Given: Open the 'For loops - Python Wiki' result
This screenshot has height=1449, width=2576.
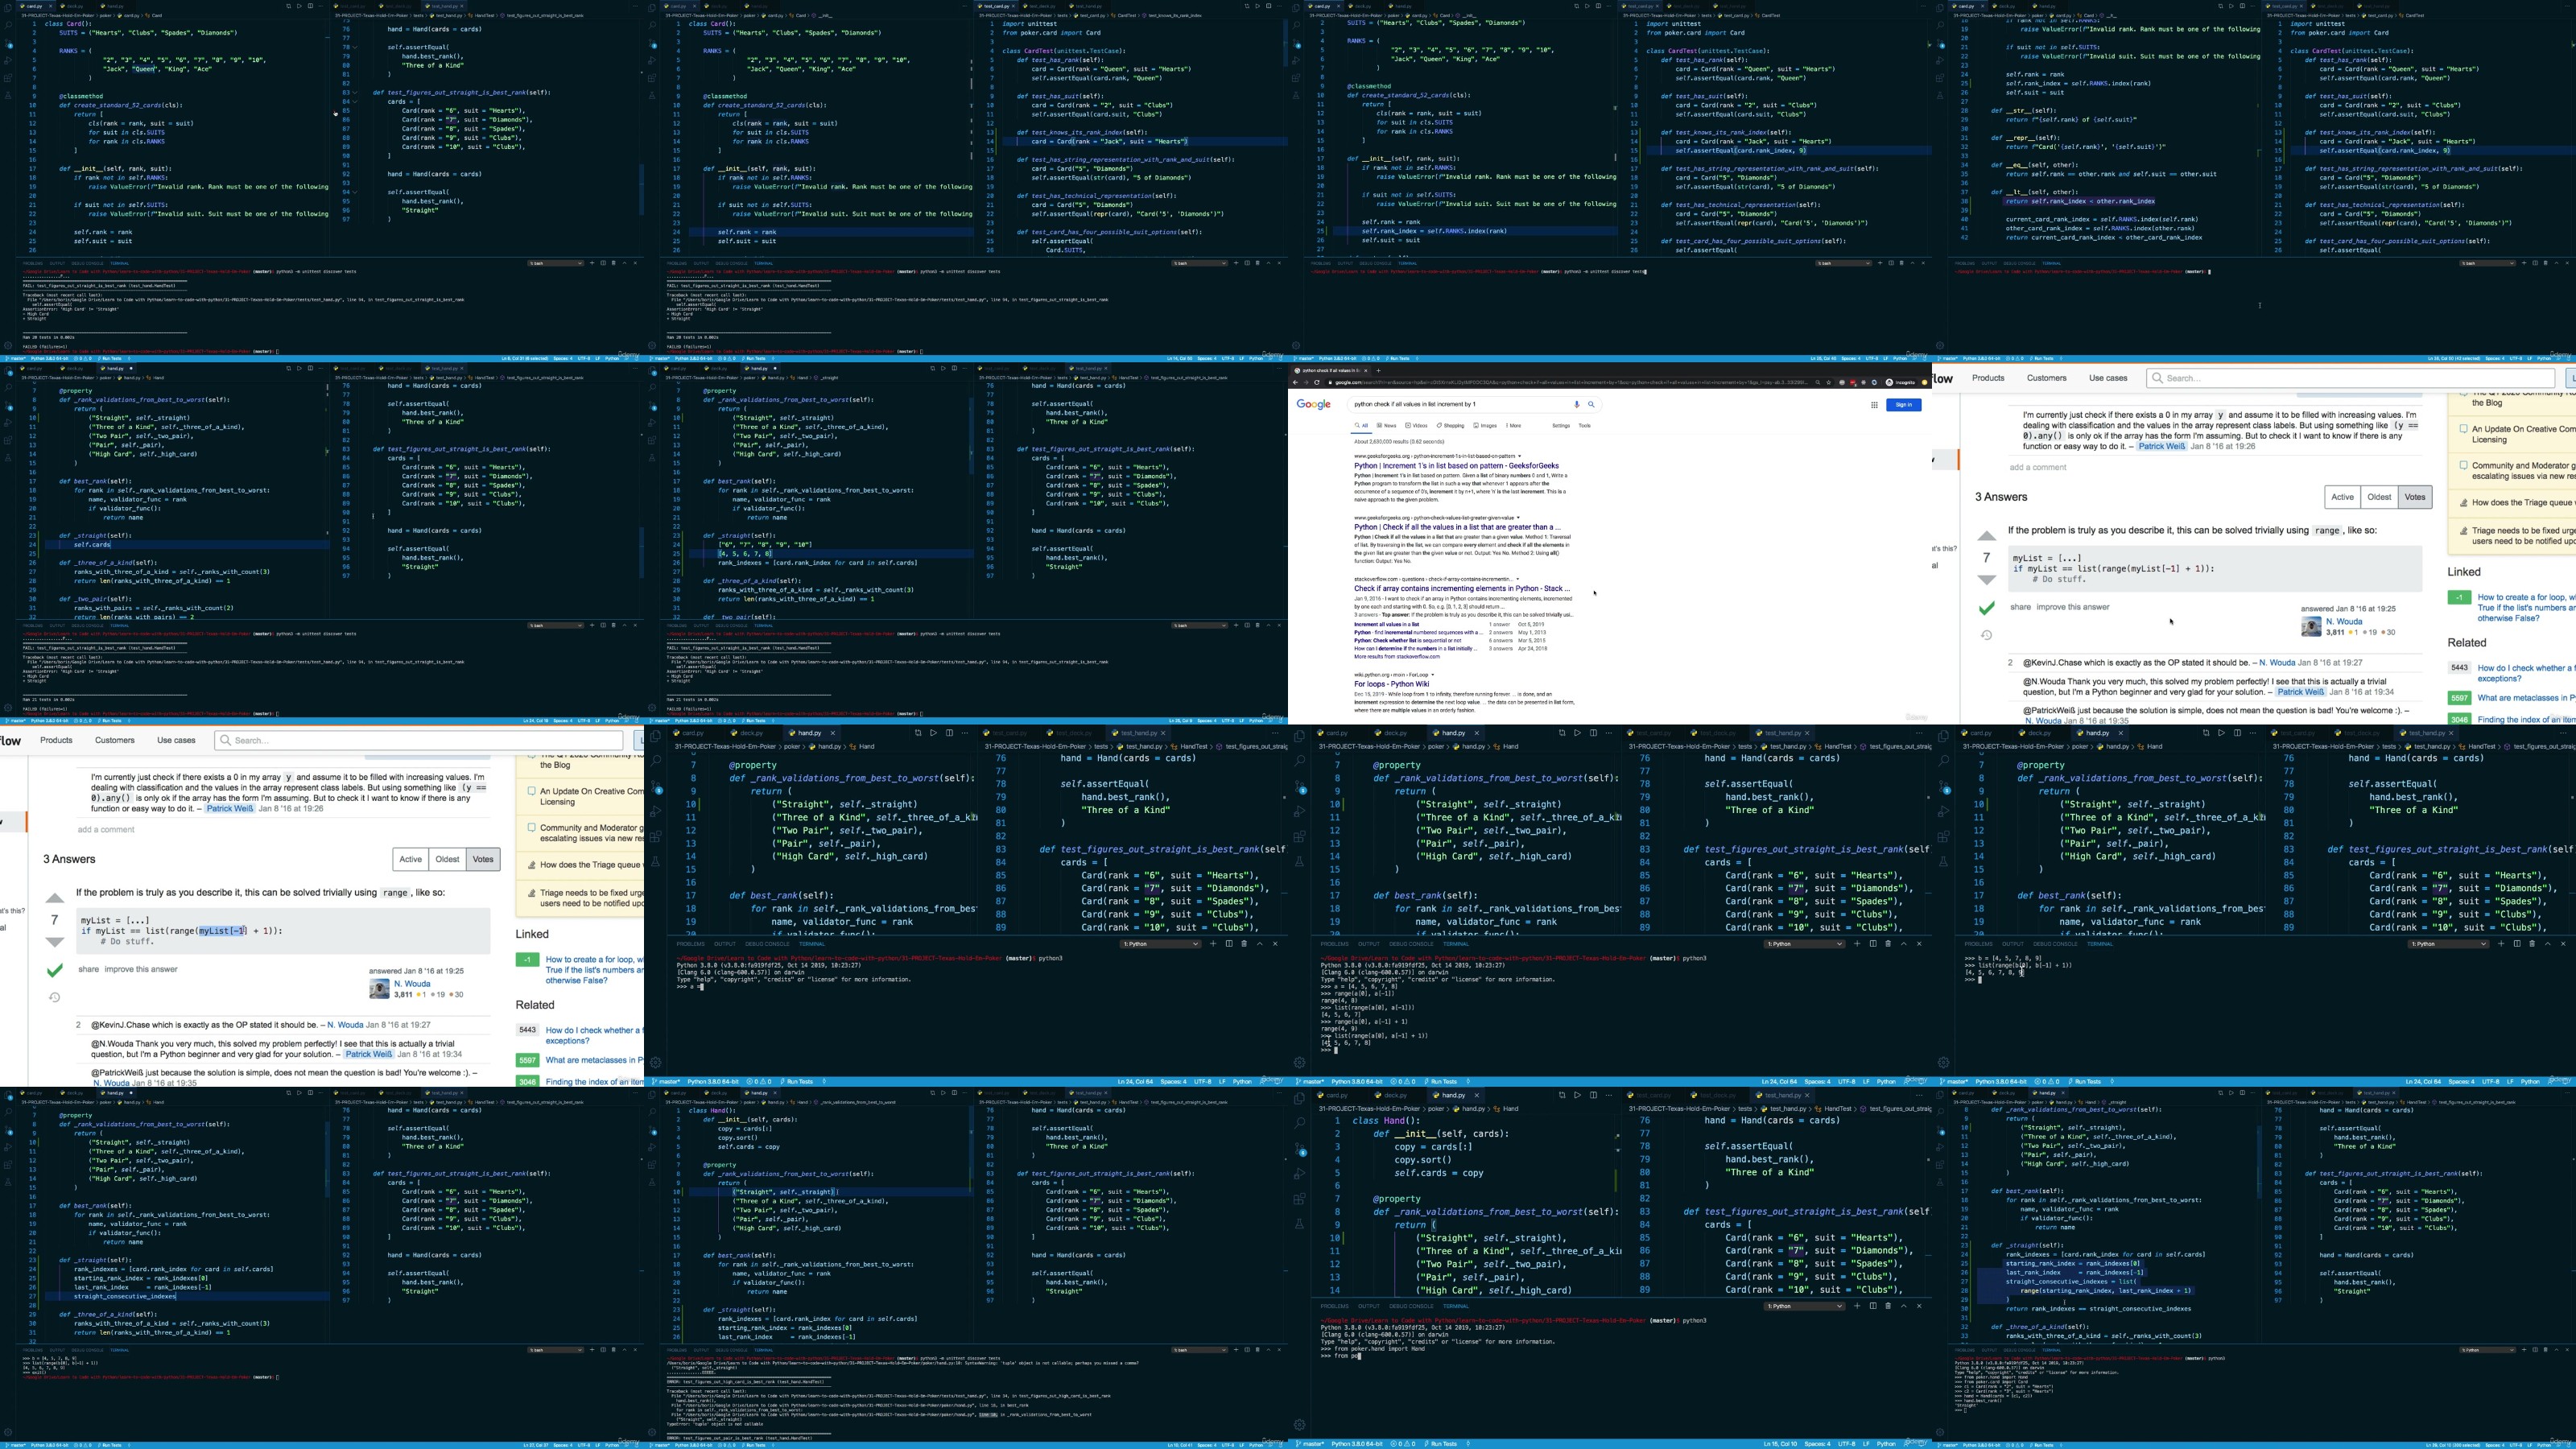Looking at the screenshot, I should [1390, 685].
